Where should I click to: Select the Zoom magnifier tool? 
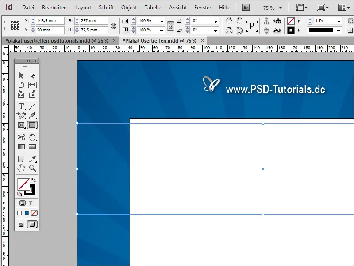(x=32, y=168)
